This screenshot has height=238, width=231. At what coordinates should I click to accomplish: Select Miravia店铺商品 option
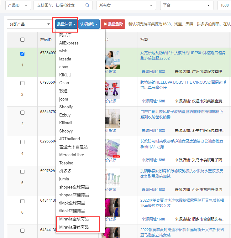[74, 227]
